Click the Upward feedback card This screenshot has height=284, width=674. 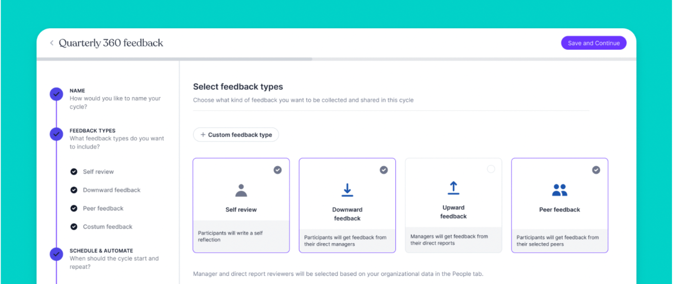coord(453,205)
